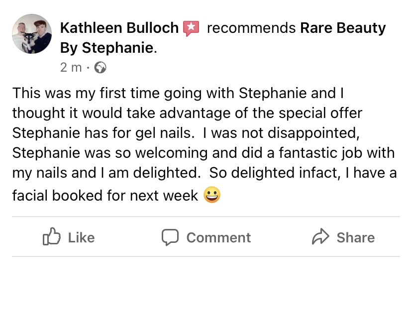Click the text line 'facial booked for next week'
The height and width of the screenshot is (325, 412).
(105, 196)
